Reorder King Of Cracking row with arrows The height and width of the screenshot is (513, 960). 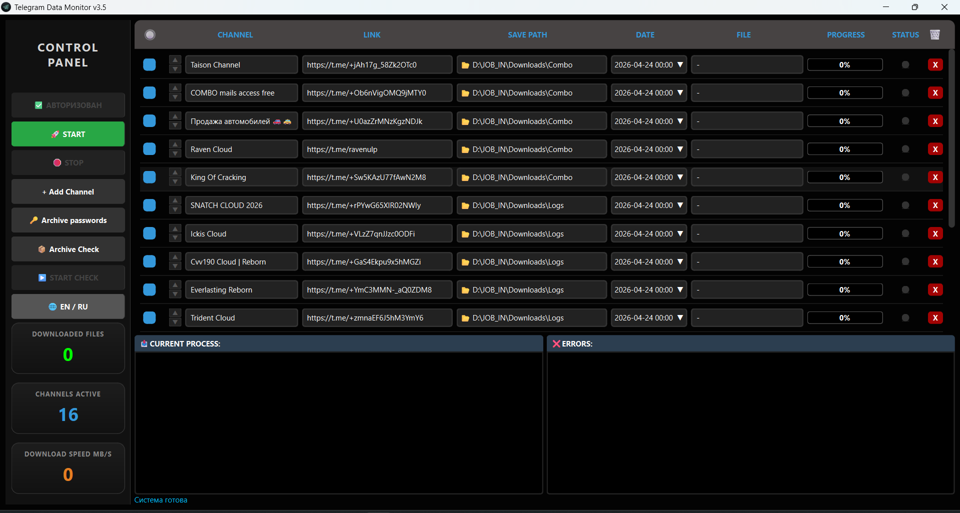pos(175,177)
